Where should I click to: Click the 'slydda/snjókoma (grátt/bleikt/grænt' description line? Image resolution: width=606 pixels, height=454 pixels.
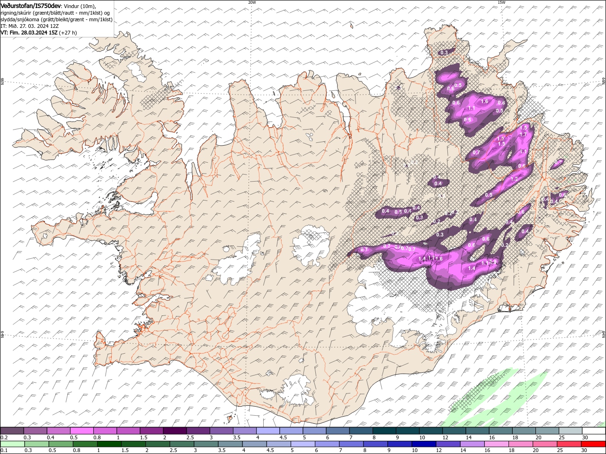pos(56,19)
